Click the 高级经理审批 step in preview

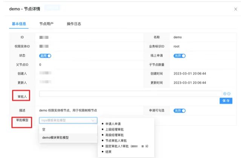(x=115, y=135)
